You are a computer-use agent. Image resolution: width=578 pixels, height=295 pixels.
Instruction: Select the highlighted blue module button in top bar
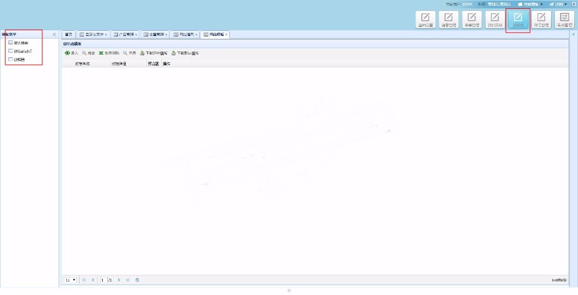[518, 19]
